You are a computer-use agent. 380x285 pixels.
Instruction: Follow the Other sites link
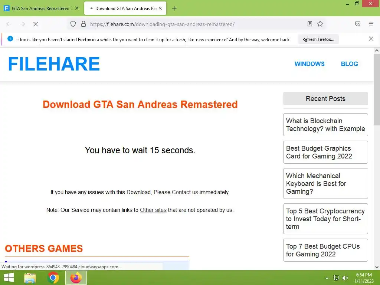[x=153, y=210]
